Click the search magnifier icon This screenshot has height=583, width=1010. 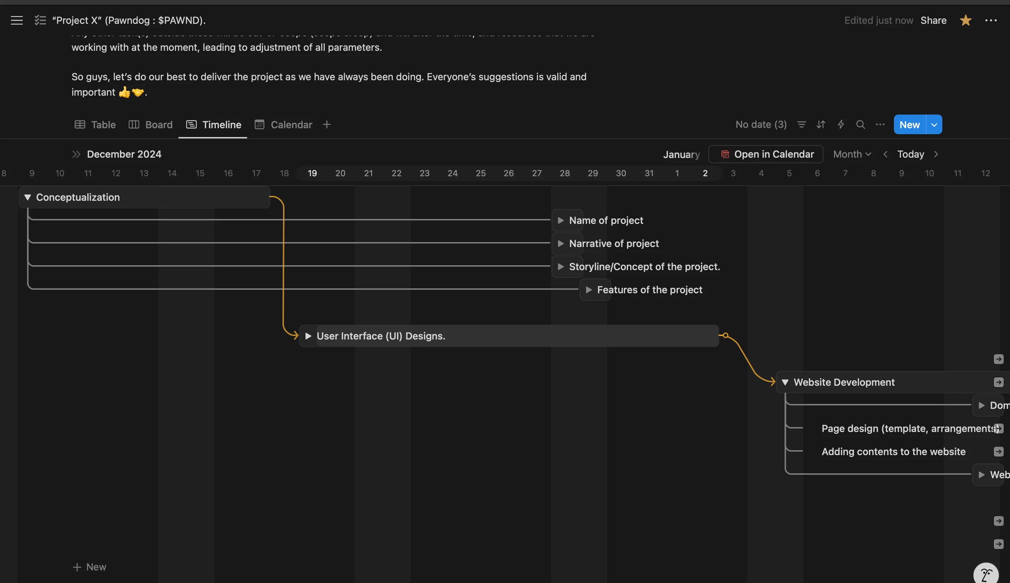860,124
